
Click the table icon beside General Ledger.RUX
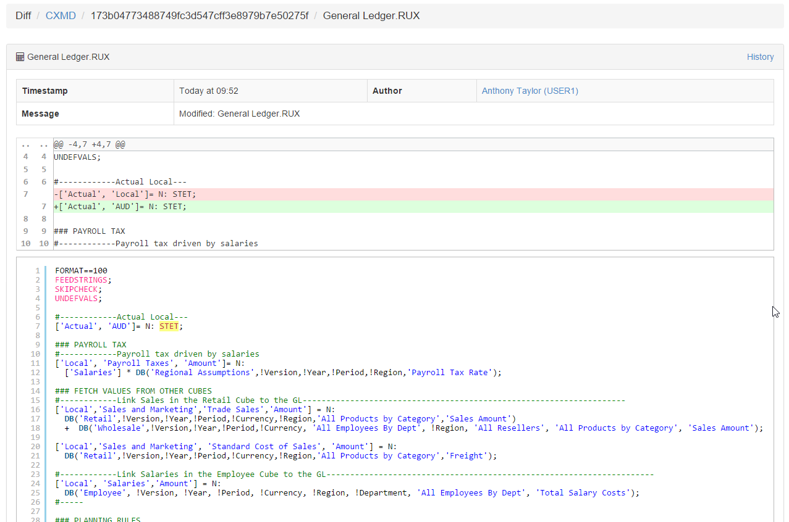[20, 57]
